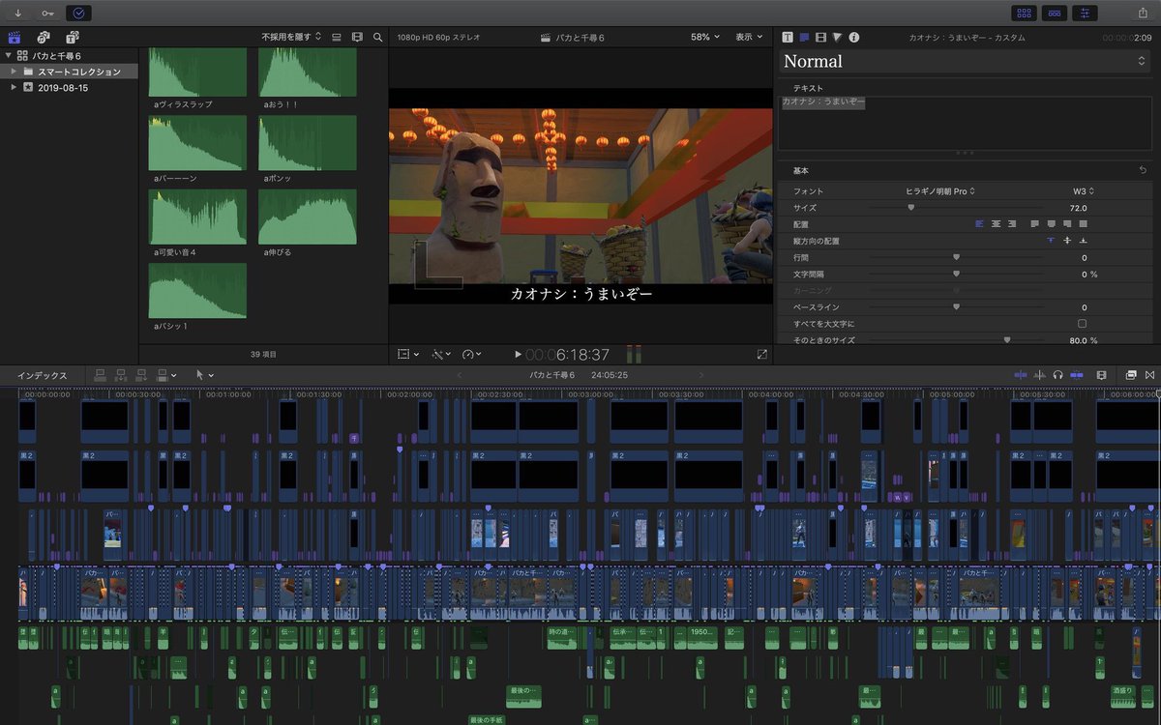This screenshot has width=1161, height=725.
Task: Open the Titles and Generators sidebar
Action: point(72,37)
